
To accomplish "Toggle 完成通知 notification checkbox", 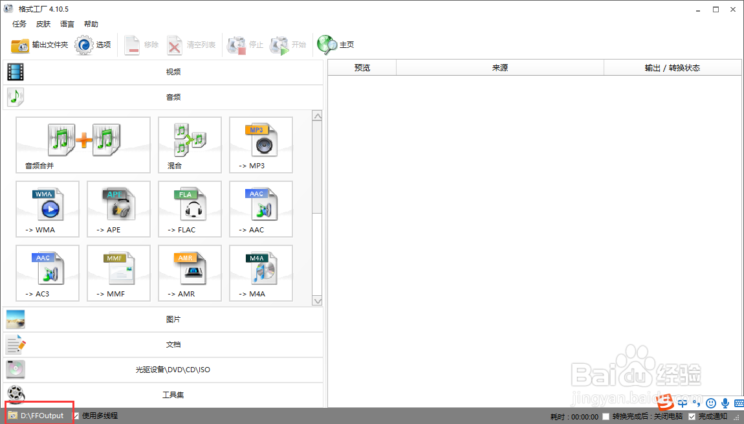I will point(692,416).
